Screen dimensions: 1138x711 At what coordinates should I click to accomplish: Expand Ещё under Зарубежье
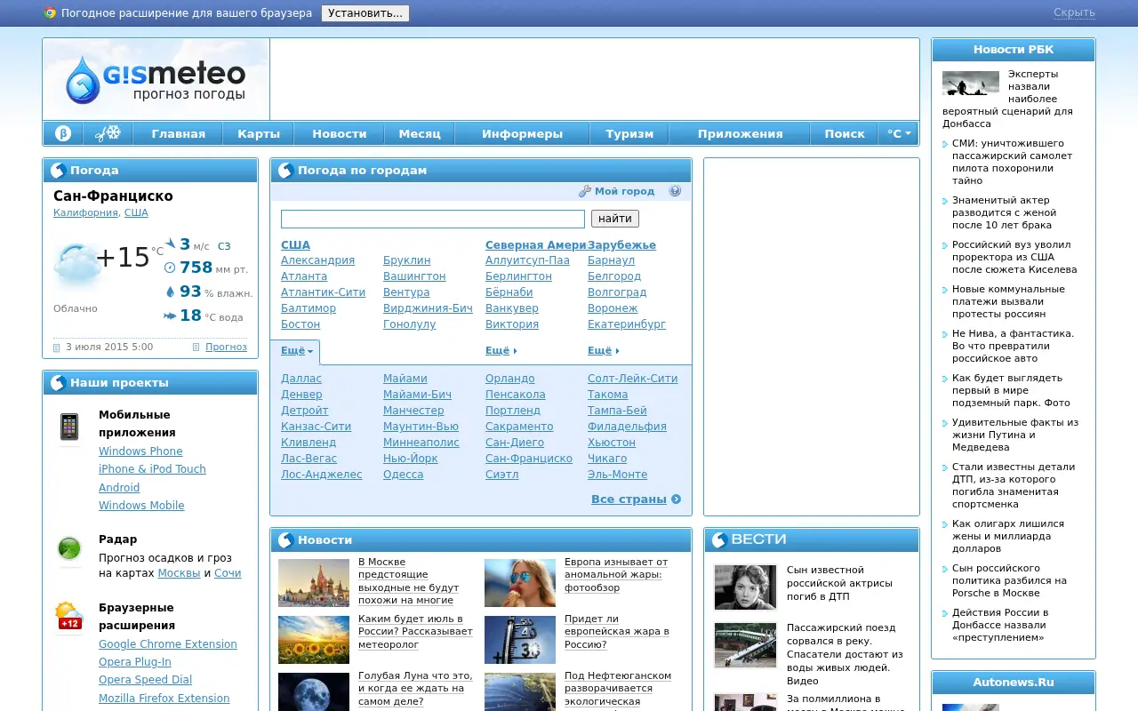coord(604,351)
